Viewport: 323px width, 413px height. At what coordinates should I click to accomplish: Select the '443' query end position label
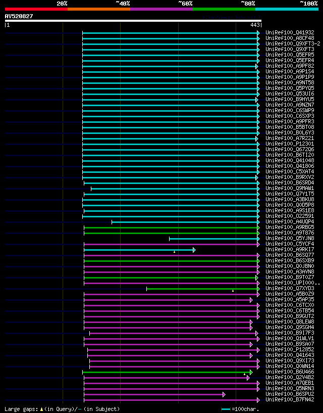tap(255, 25)
